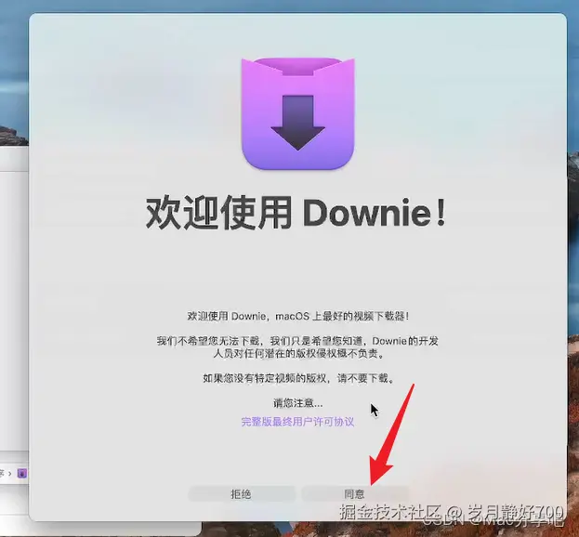
Task: Click the paragraph starting 我们不希望您无法下载
Action: (x=297, y=347)
